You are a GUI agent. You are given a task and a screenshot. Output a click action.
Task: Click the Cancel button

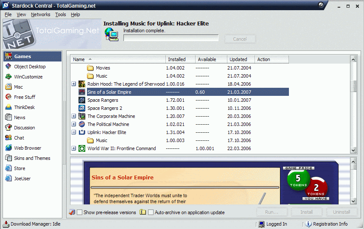(240, 39)
